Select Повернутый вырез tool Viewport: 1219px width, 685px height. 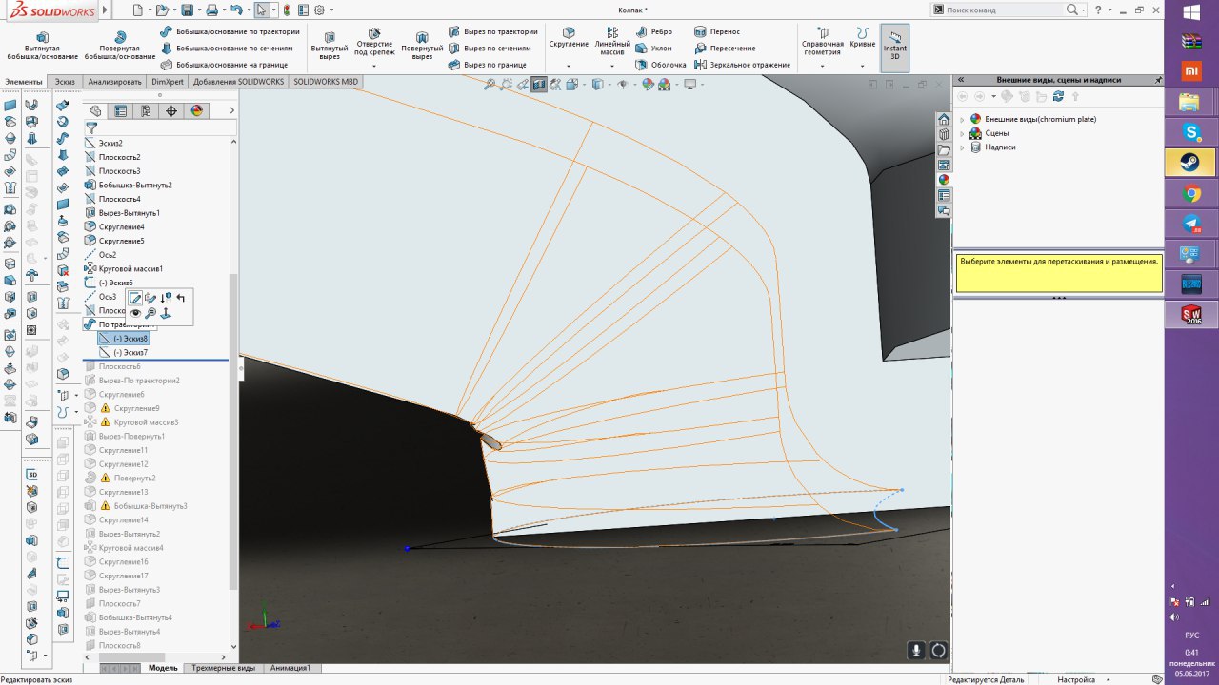click(x=422, y=46)
